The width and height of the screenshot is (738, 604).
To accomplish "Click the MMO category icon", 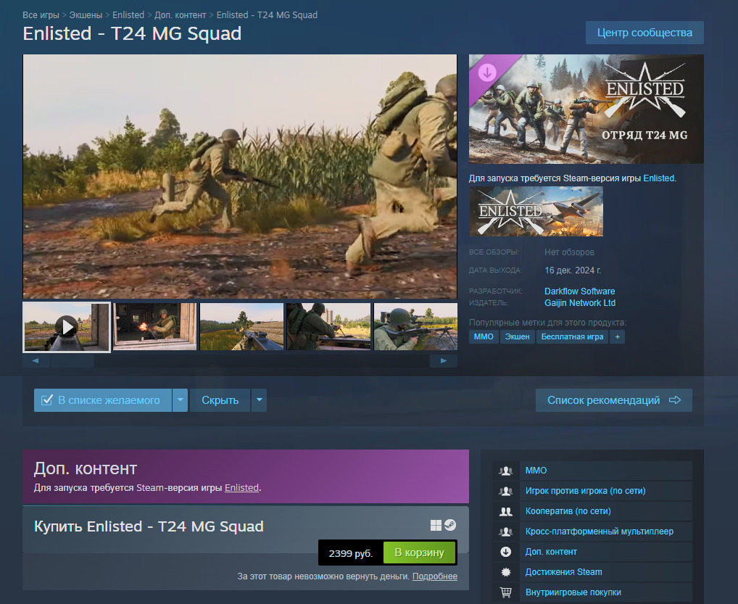I will [505, 471].
